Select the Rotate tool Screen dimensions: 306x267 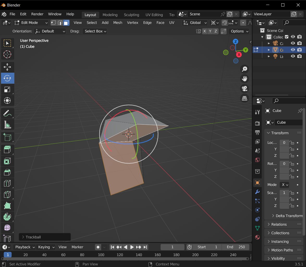pyautogui.click(x=7, y=78)
